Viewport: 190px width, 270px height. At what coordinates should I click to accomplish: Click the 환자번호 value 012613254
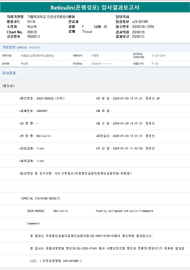point(159,56)
